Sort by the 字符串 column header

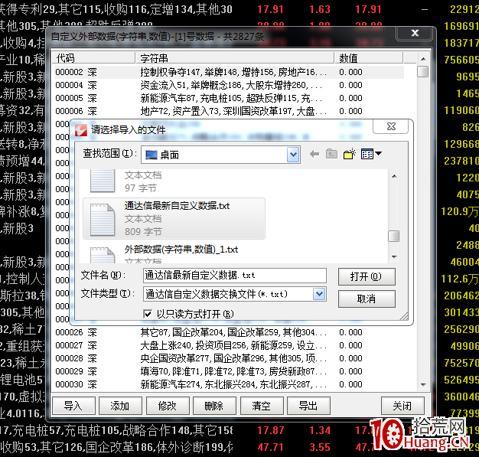[x=235, y=57]
